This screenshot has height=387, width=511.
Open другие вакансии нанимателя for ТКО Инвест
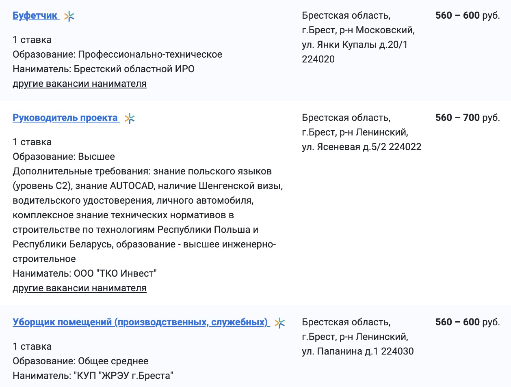coord(80,288)
